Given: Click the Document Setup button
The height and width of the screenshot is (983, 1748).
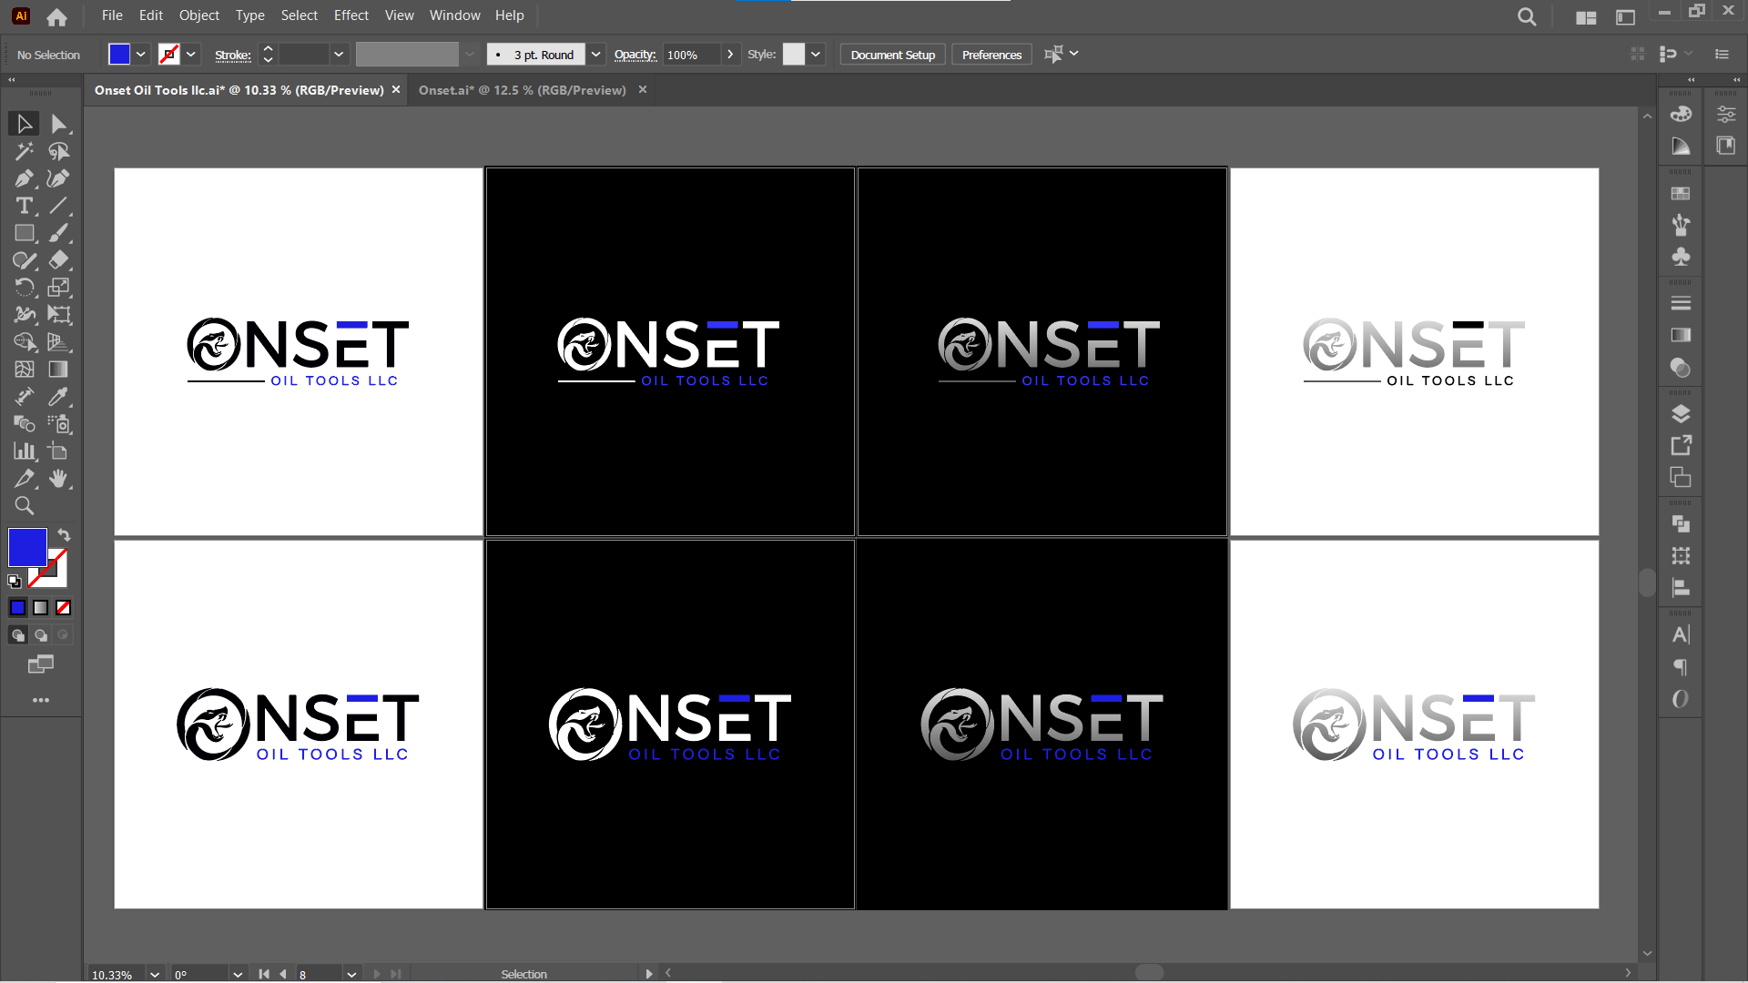Looking at the screenshot, I should (891, 55).
